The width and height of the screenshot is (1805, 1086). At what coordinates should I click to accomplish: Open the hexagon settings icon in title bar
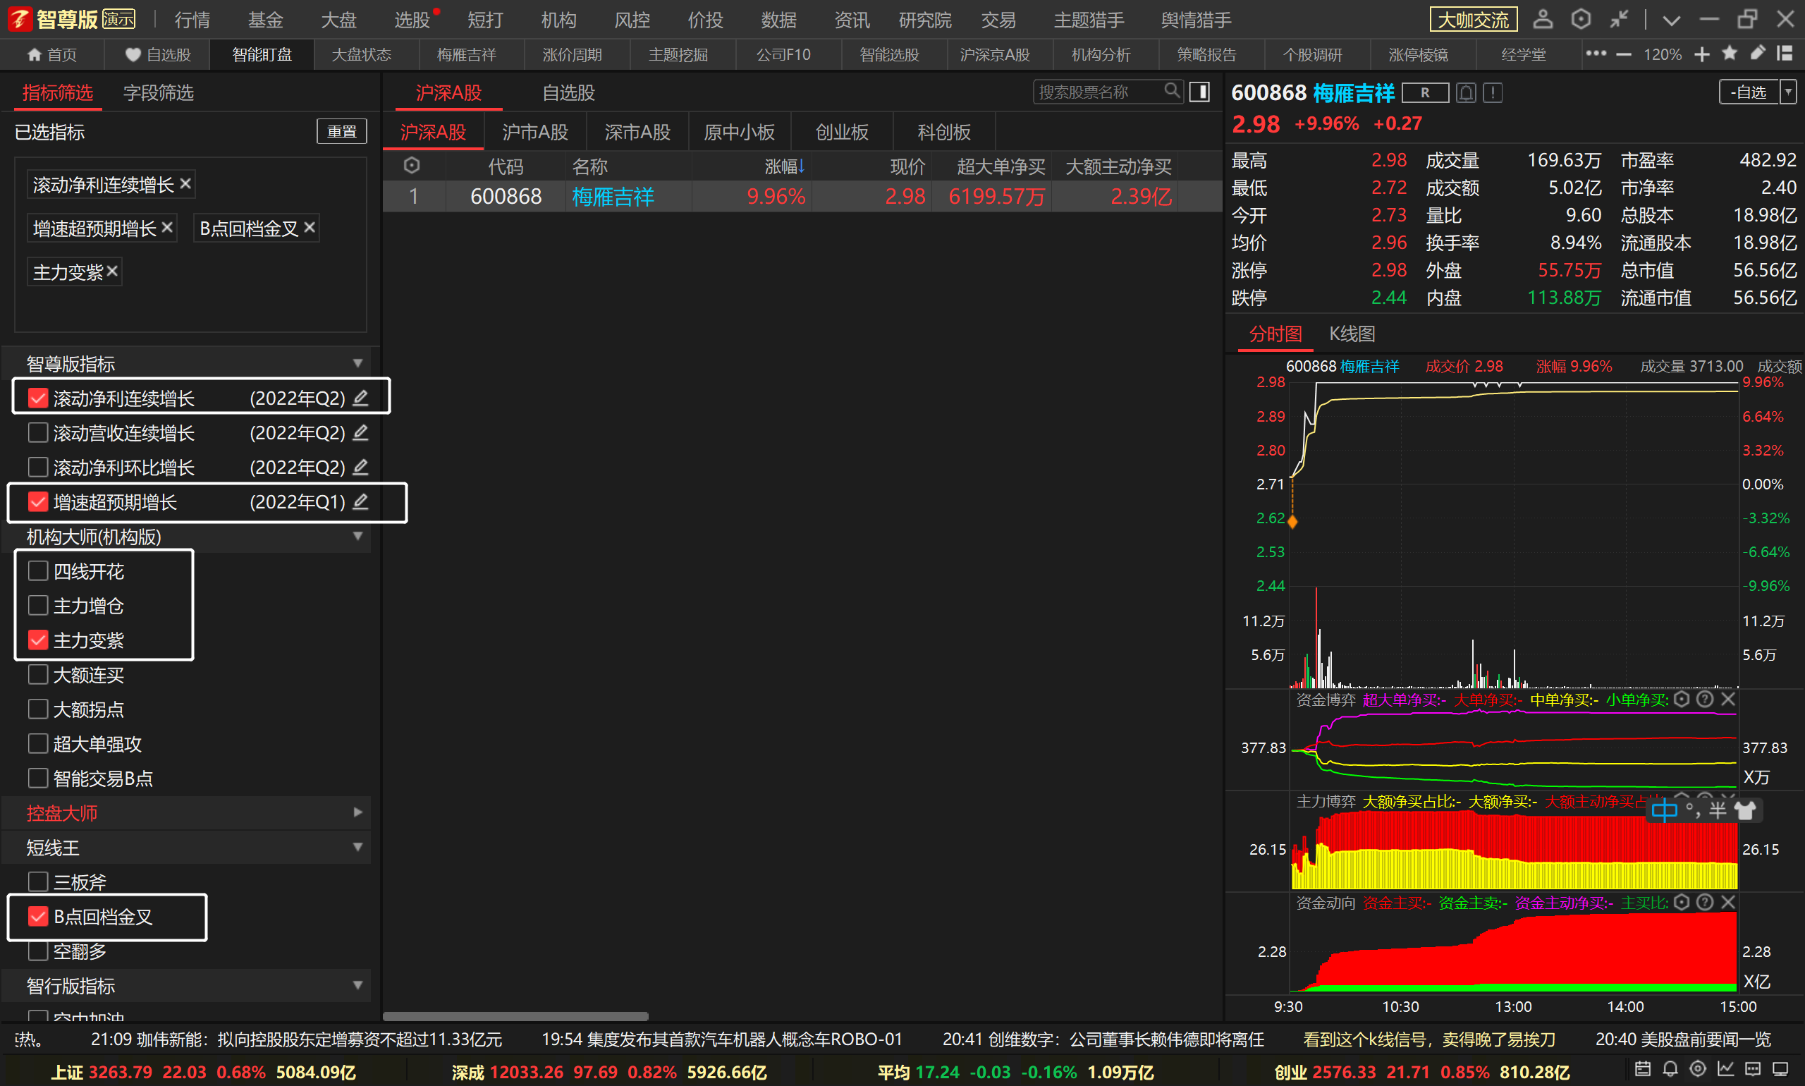(x=1580, y=19)
